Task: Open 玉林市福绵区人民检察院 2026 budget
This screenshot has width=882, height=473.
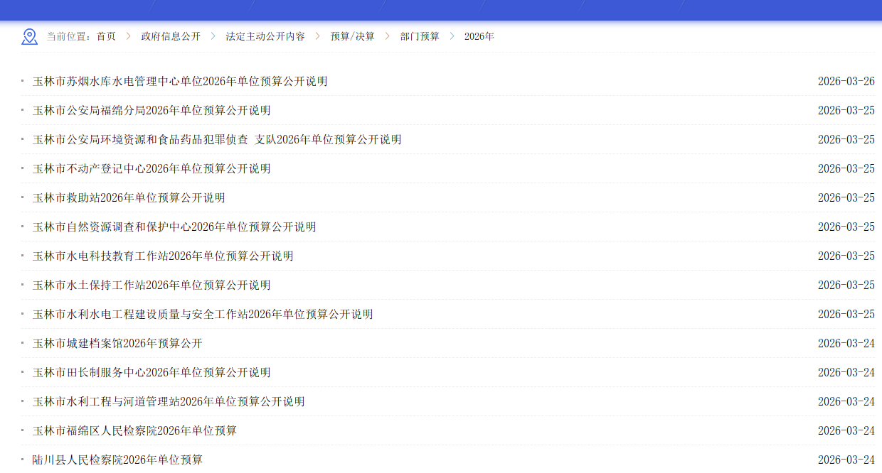Action: click(134, 431)
